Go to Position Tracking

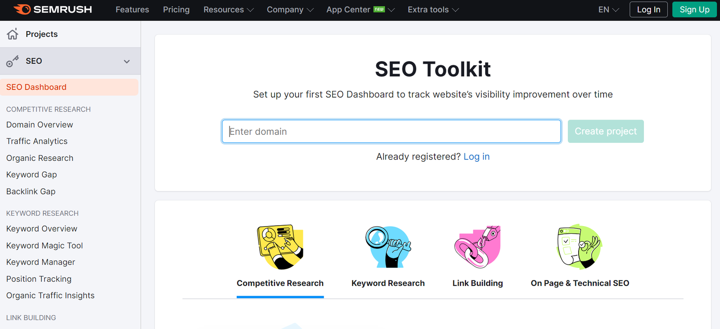tap(39, 279)
